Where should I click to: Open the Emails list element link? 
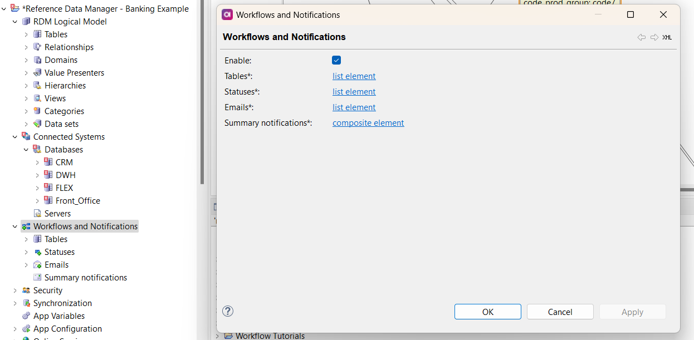tap(354, 107)
